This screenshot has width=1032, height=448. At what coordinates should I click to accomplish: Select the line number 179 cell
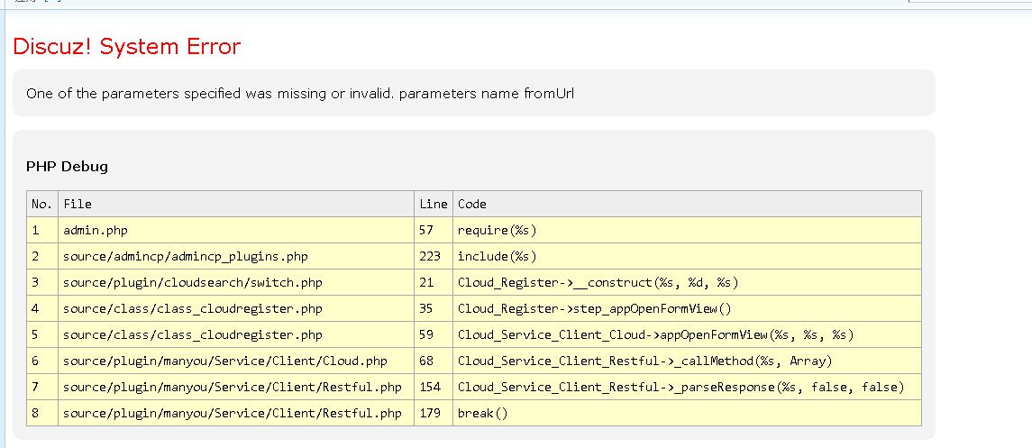(434, 413)
